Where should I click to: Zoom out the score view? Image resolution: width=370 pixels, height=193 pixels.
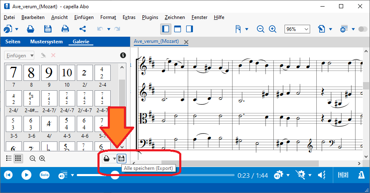pos(261,29)
